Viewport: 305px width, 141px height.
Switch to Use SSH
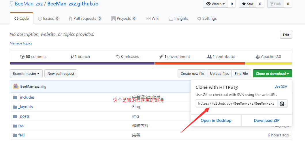coord(281,87)
